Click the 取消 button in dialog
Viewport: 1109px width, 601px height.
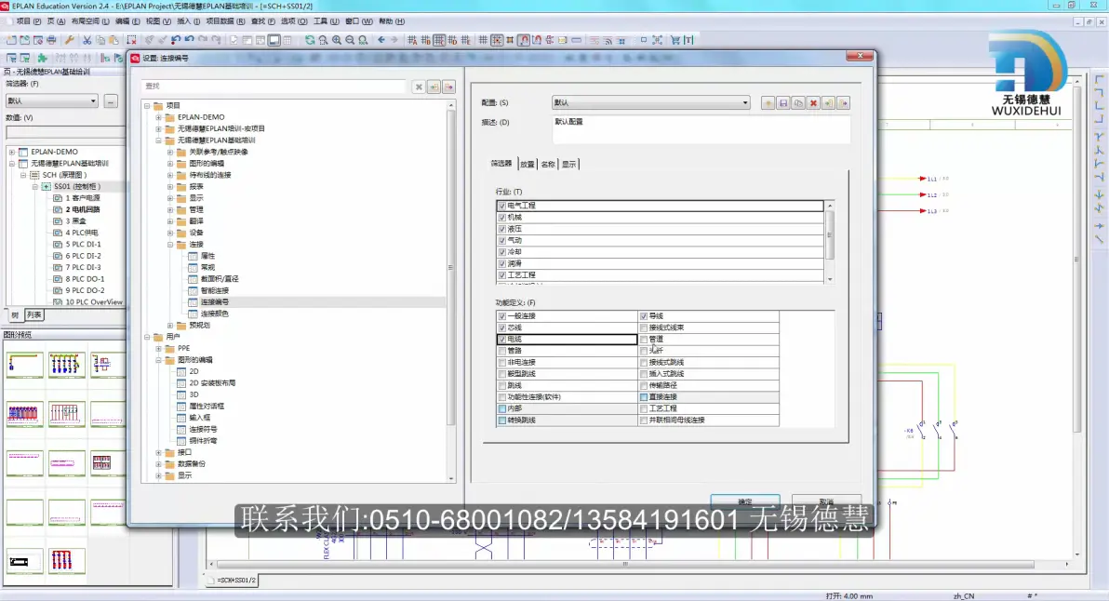pos(826,501)
